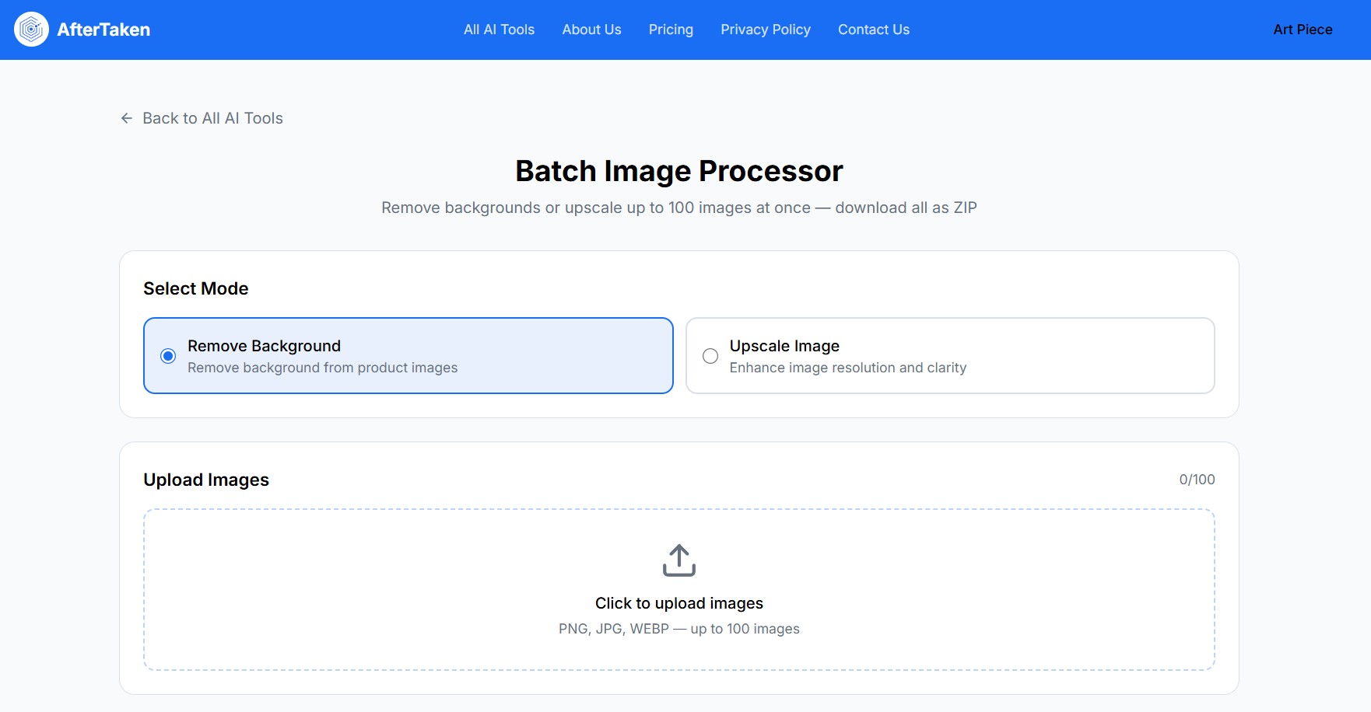Go to the About Us page

pyautogui.click(x=591, y=30)
